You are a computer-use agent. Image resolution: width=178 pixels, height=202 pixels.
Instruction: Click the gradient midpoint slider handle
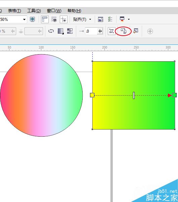[134, 96]
